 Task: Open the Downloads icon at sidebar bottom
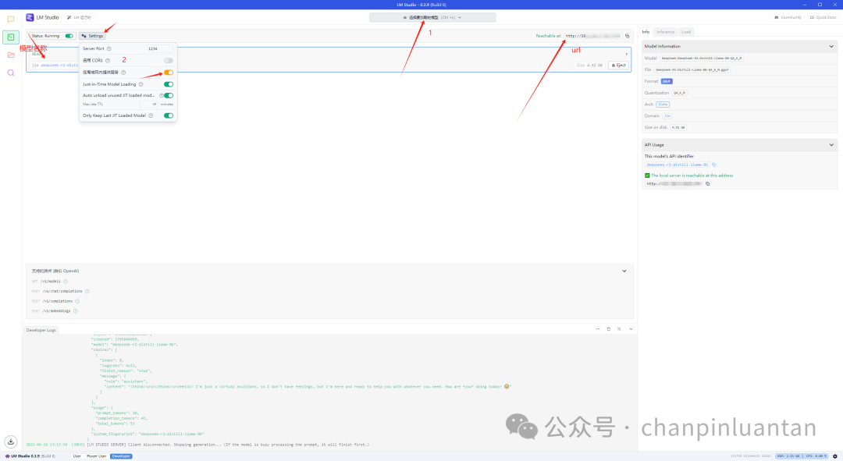[11, 441]
